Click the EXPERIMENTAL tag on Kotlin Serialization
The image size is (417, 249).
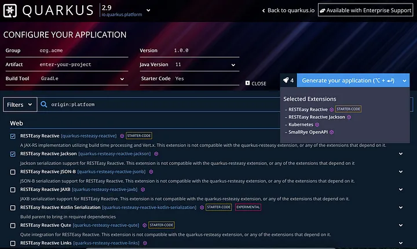click(x=248, y=207)
